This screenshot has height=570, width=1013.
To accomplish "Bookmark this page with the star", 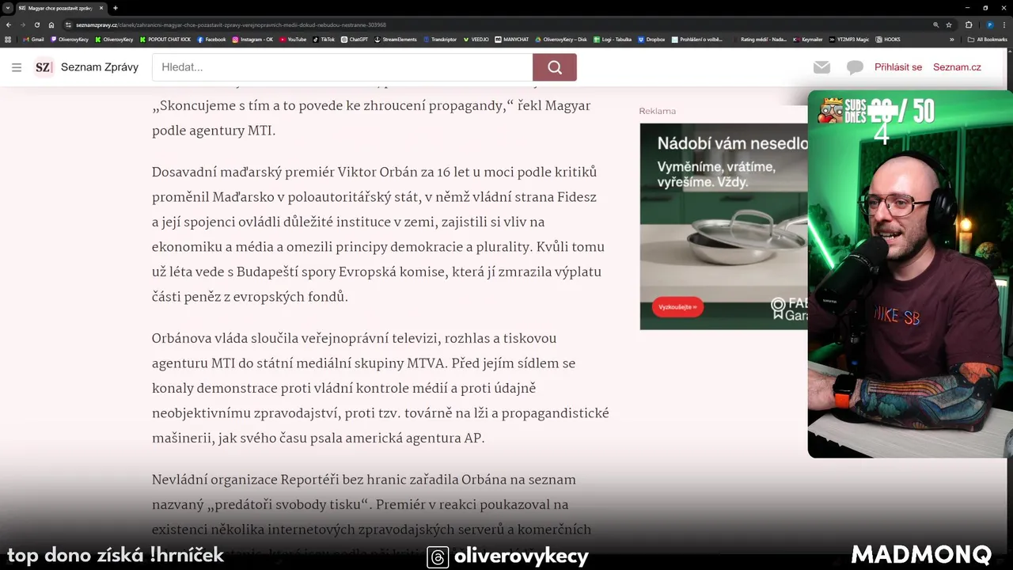I will (x=949, y=25).
